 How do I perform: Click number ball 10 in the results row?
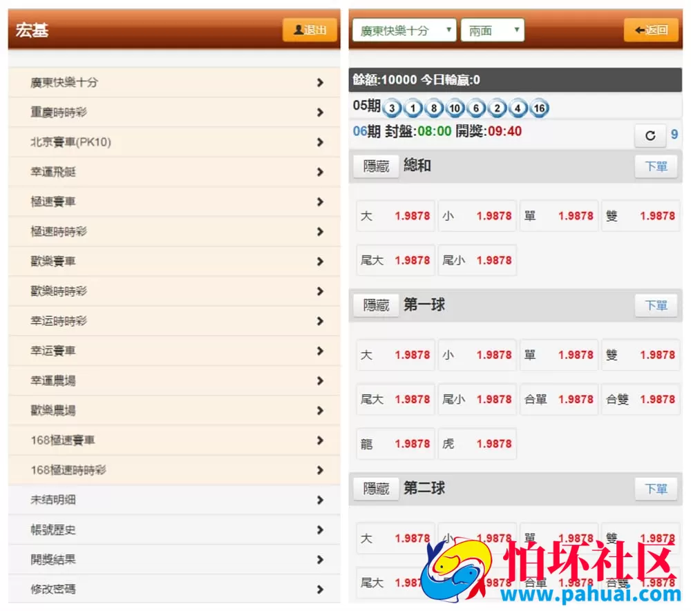(x=455, y=108)
